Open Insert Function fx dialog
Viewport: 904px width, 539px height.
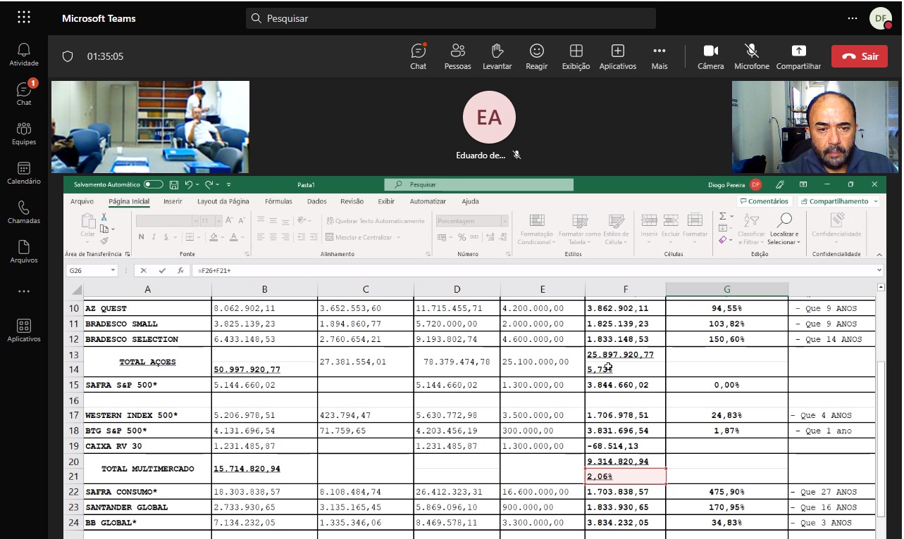point(180,270)
